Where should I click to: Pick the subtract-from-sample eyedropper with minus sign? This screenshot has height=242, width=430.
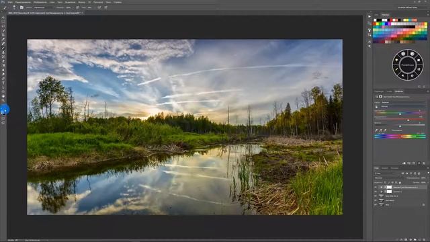point(385,130)
